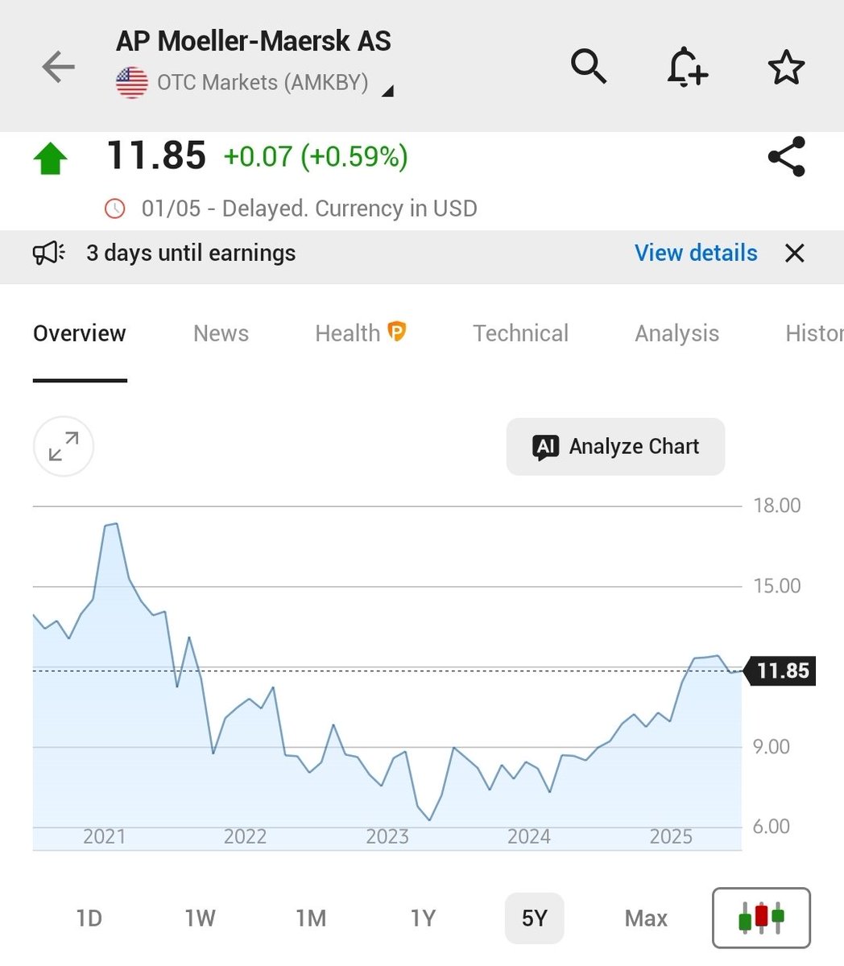The image size is (844, 966).
Task: Tap the 9.00 axis label
Action: tap(772, 747)
